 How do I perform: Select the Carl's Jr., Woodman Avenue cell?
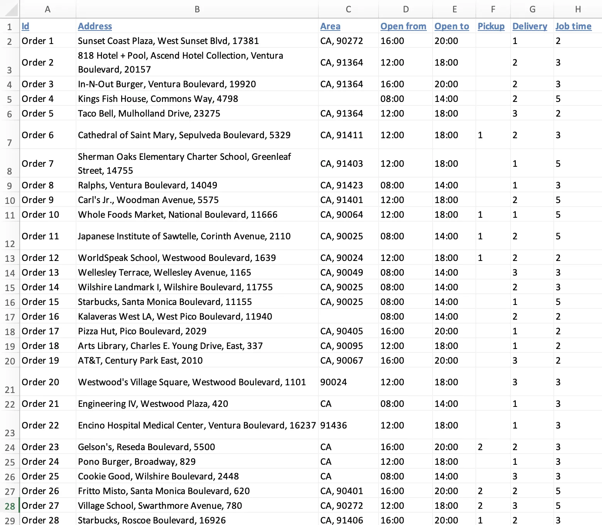coord(197,200)
